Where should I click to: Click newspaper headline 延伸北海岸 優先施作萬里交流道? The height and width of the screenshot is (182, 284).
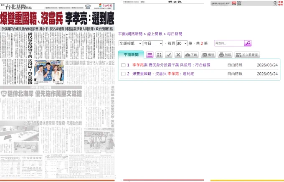[45, 94]
